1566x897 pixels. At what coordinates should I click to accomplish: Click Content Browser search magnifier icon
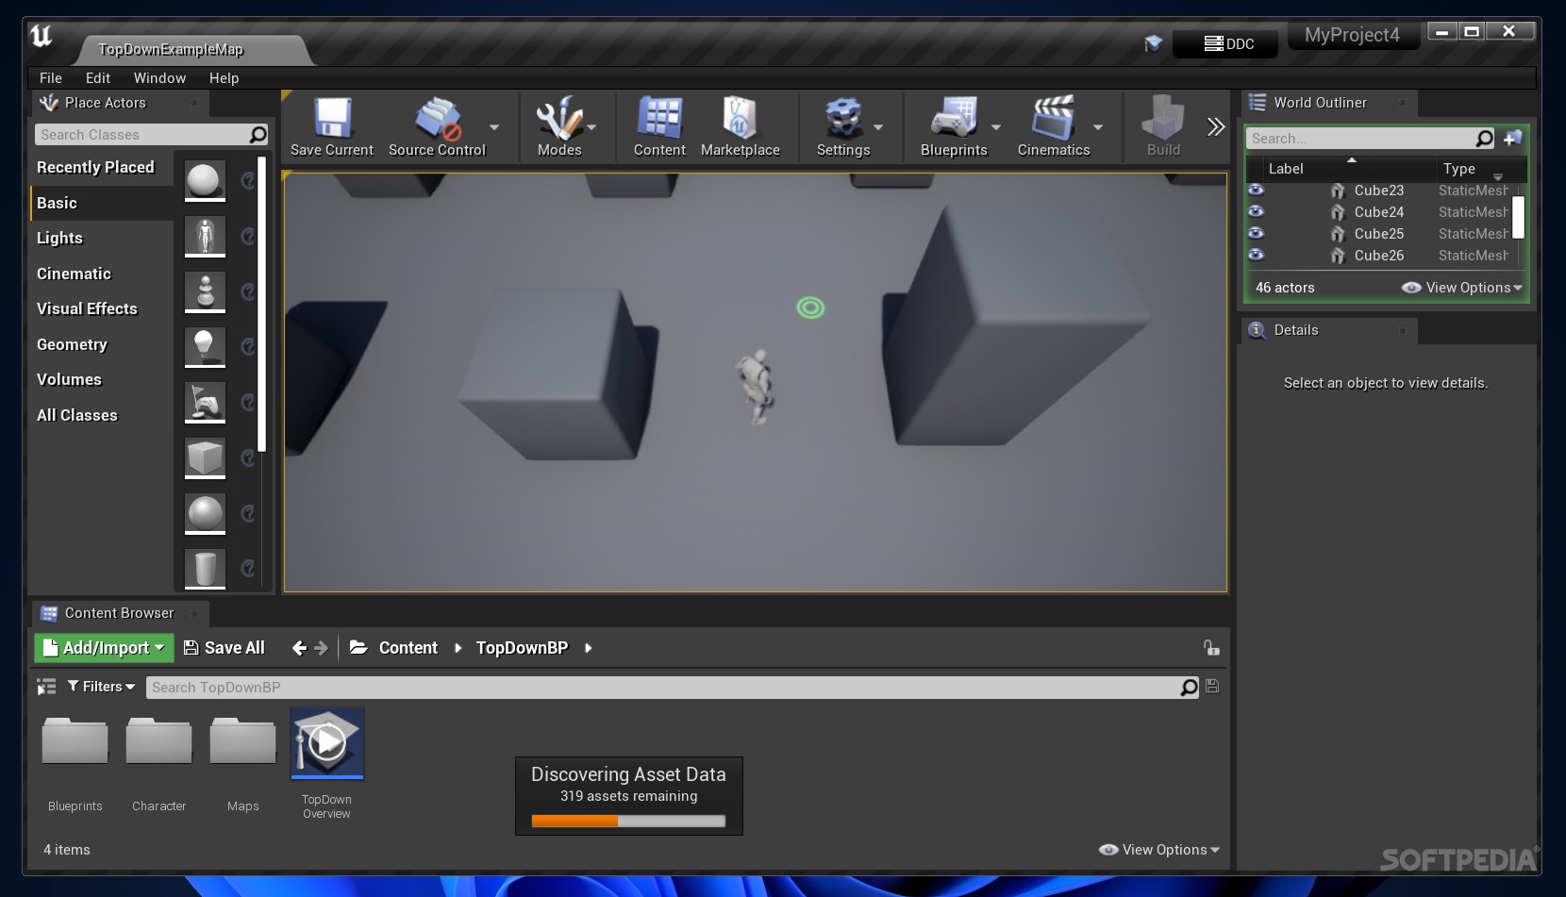(1189, 688)
